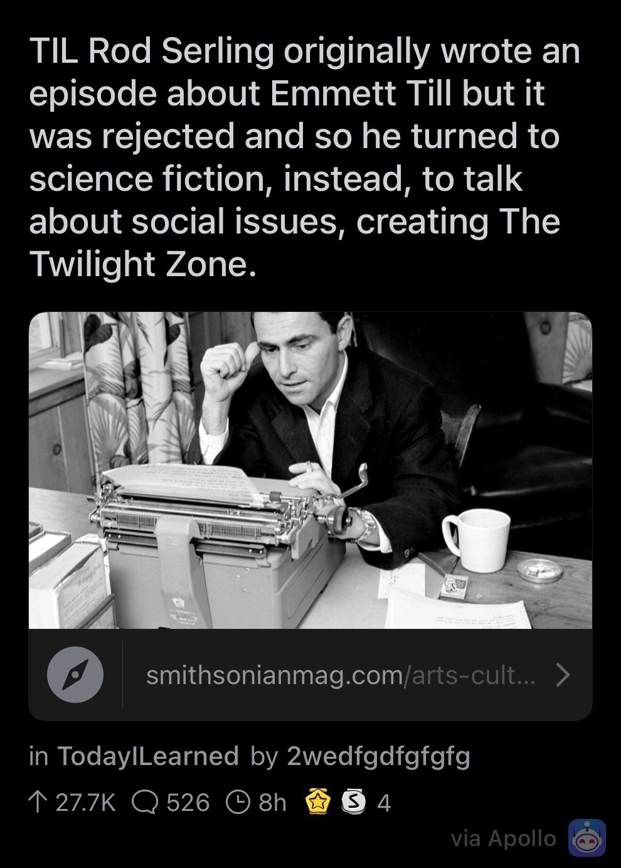Tap the 8h timestamp label

tap(272, 803)
